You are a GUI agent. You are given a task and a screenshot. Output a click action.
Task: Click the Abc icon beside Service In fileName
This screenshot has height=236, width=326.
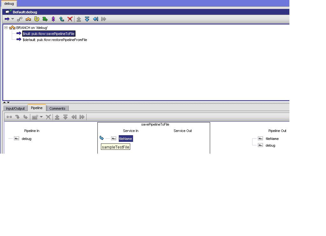point(114,138)
